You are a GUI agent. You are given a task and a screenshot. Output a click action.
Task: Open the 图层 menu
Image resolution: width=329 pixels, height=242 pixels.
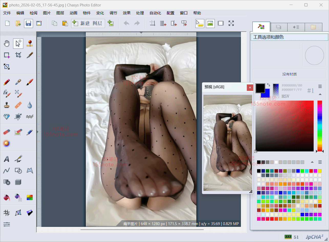60,13
